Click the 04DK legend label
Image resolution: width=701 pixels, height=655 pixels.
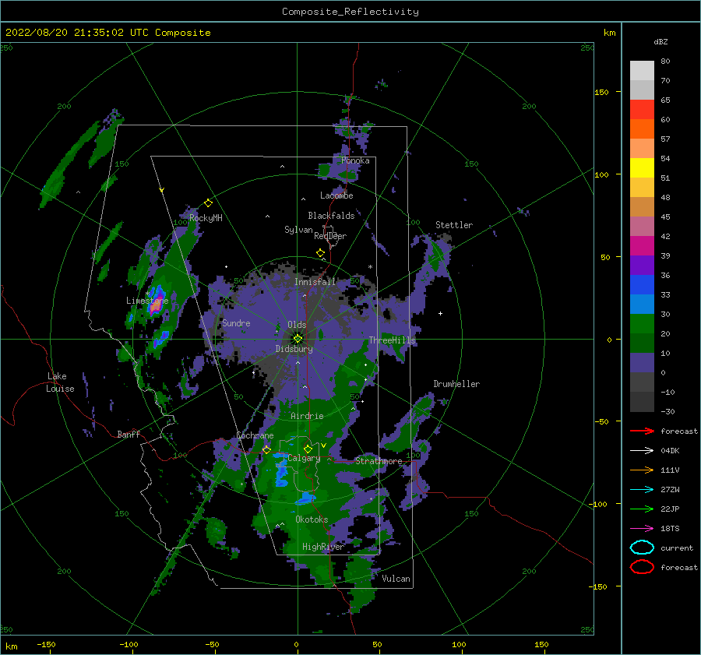tap(670, 451)
